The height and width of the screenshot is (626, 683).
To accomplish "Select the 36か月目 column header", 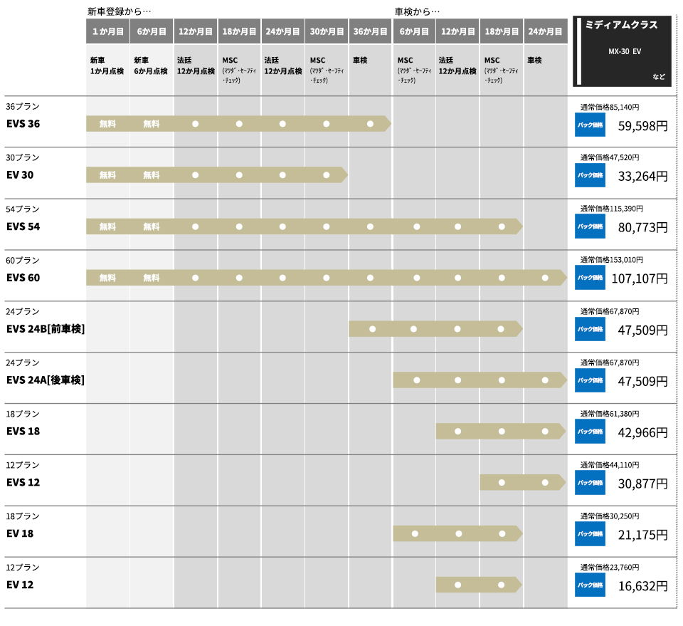I will click(370, 31).
